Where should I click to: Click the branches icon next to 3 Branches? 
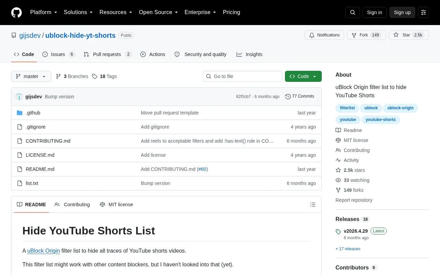[x=58, y=76]
